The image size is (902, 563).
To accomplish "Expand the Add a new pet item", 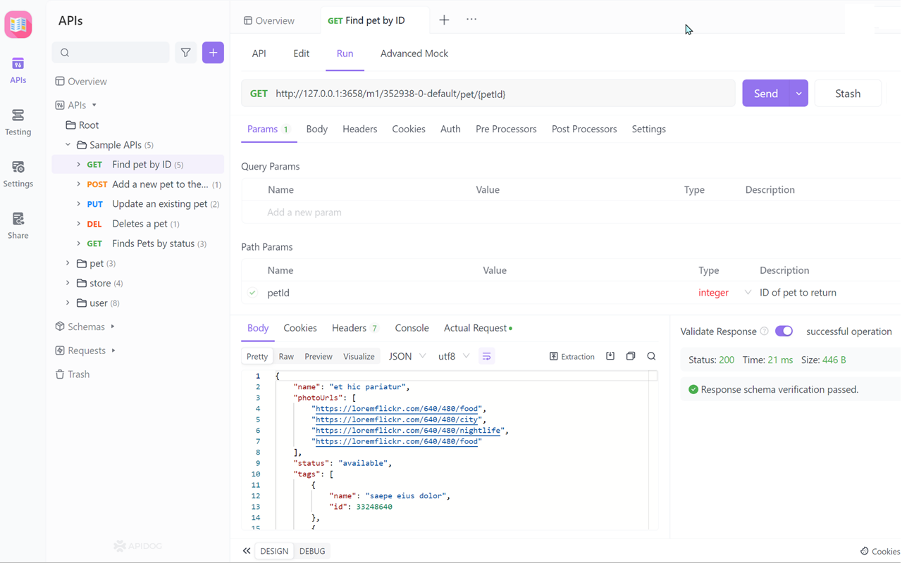I will tap(78, 184).
